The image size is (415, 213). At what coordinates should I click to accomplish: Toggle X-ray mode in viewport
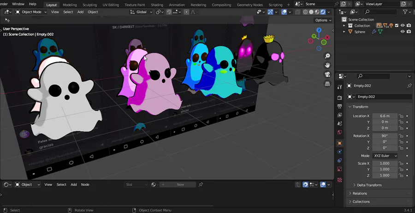(x=298, y=12)
